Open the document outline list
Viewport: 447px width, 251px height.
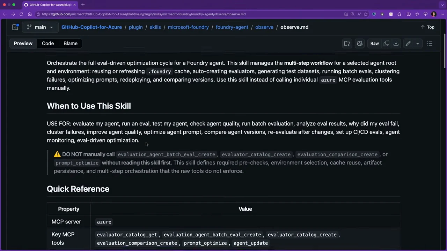click(x=430, y=44)
